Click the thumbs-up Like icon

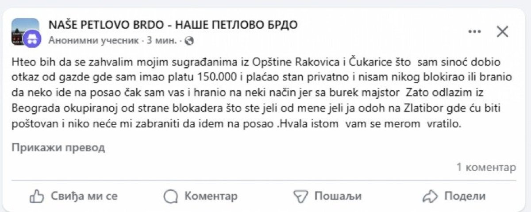pos(36,196)
